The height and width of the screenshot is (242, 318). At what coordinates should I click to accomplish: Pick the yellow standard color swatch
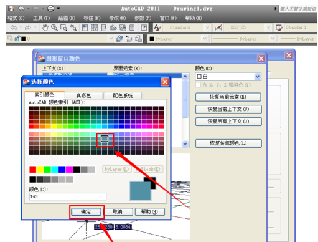pos(40,170)
